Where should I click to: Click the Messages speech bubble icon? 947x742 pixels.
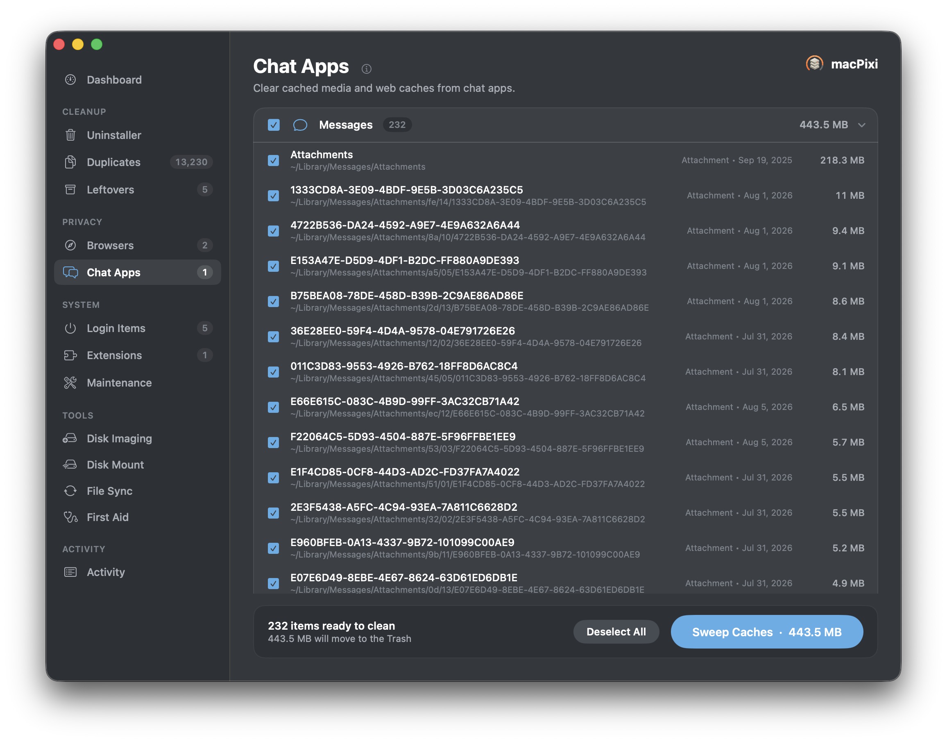300,125
